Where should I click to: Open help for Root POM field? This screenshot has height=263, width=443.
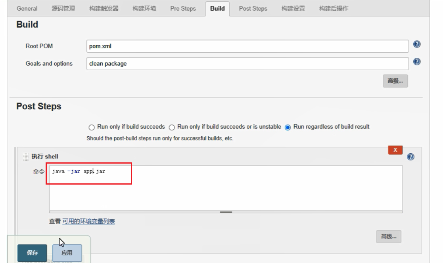tap(417, 44)
